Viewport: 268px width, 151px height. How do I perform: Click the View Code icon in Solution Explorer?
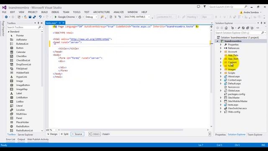tap(258, 28)
